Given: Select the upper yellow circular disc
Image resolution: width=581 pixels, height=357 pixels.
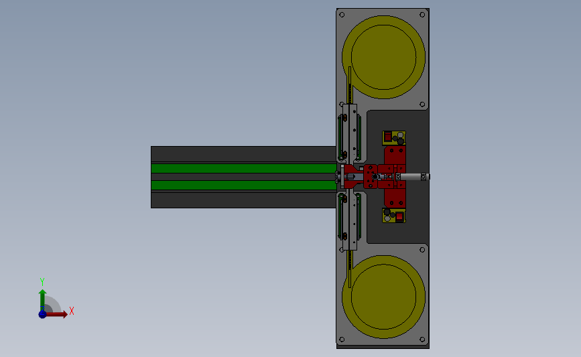Looking at the screenshot, I should (383, 57).
